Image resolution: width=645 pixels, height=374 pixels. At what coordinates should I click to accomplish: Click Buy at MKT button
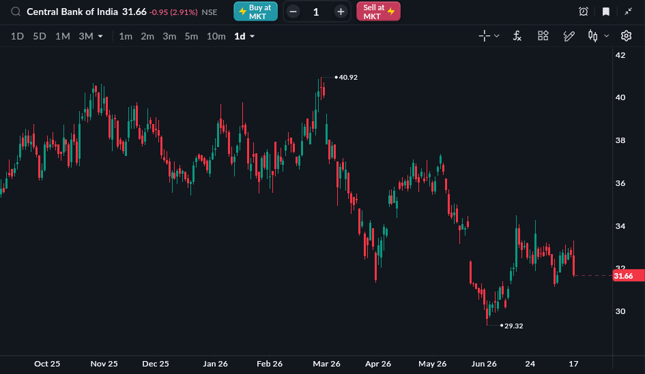255,12
